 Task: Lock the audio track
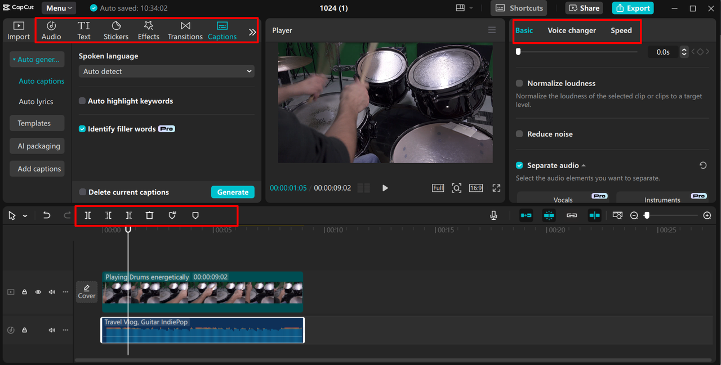pos(24,330)
